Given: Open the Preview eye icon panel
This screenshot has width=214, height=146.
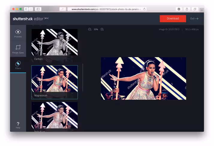Looking at the screenshot, I should [x=18, y=34].
